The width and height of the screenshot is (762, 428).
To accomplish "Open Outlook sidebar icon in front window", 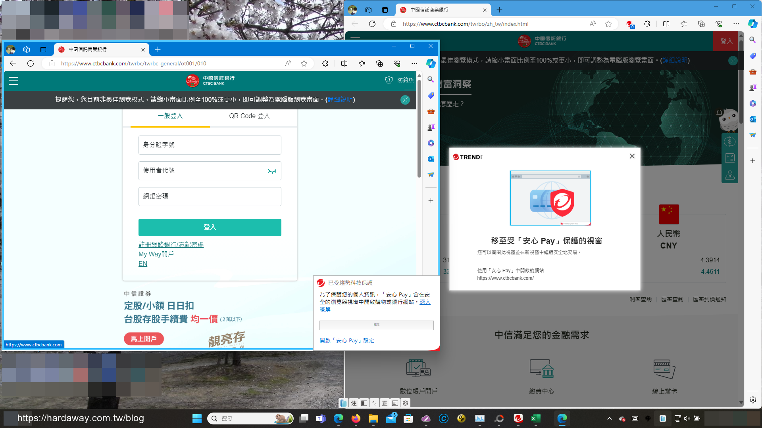I will pos(431,159).
